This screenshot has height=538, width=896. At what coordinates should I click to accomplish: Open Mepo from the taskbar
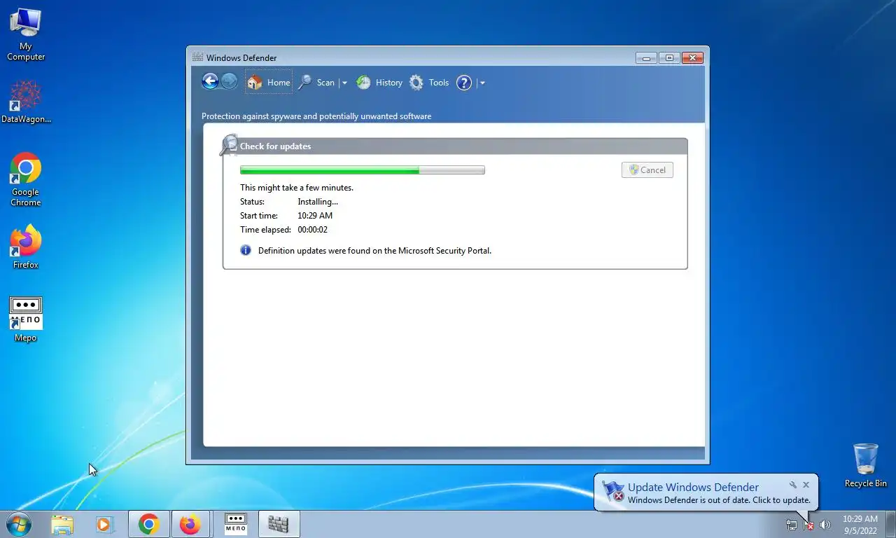[236, 524]
